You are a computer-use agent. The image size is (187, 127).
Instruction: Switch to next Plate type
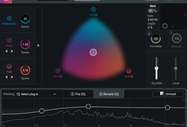tap(12, 51)
